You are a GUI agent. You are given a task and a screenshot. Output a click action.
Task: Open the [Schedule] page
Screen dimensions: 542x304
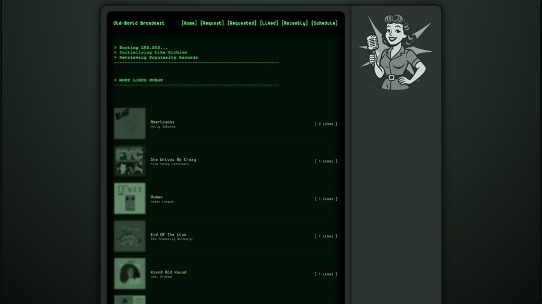[x=324, y=23]
